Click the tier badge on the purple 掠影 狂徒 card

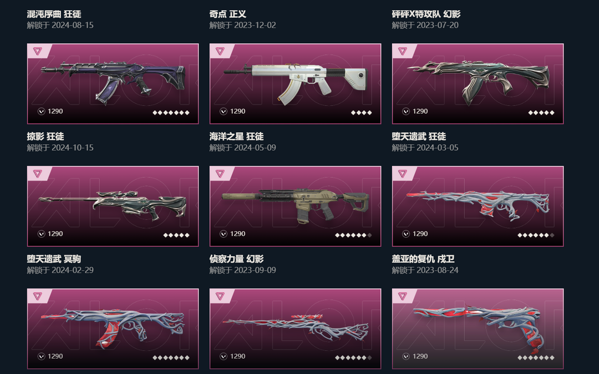click(38, 51)
